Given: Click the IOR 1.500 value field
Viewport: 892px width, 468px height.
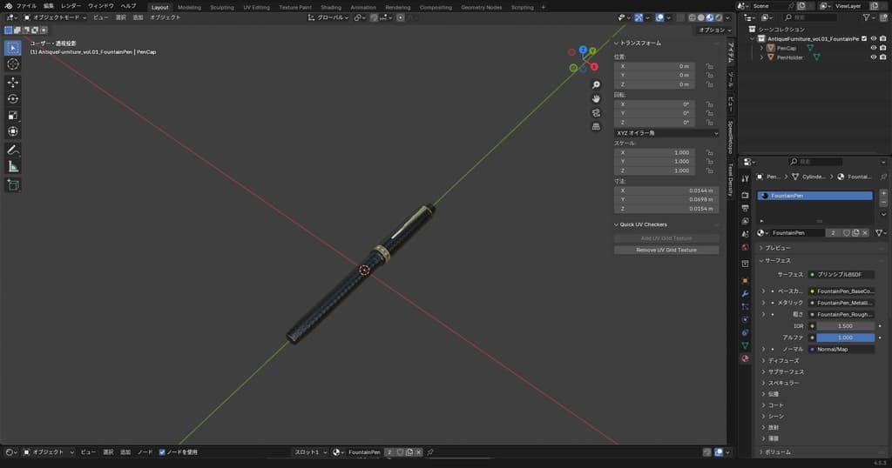Looking at the screenshot, I should click(844, 325).
